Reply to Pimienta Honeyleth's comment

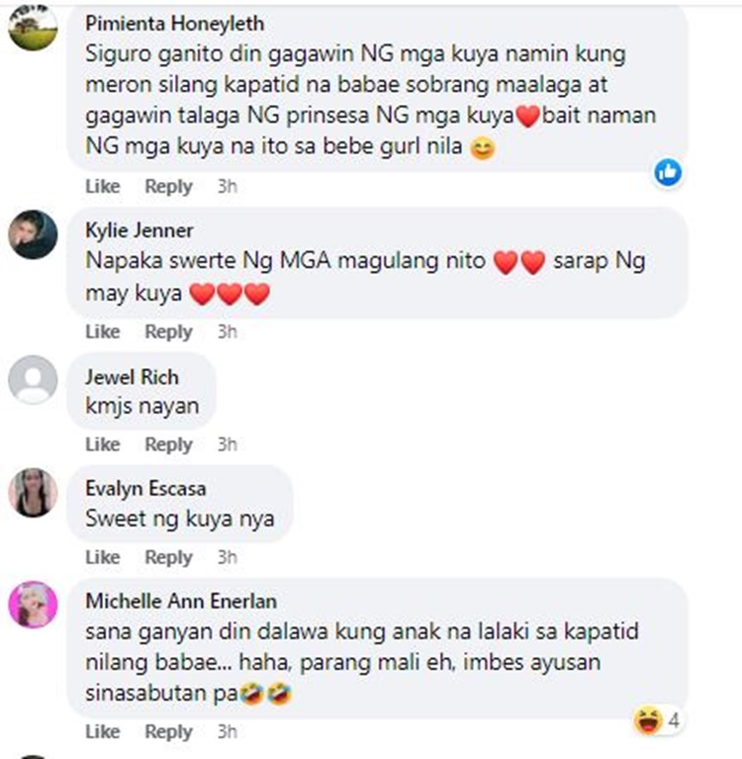pyautogui.click(x=168, y=186)
